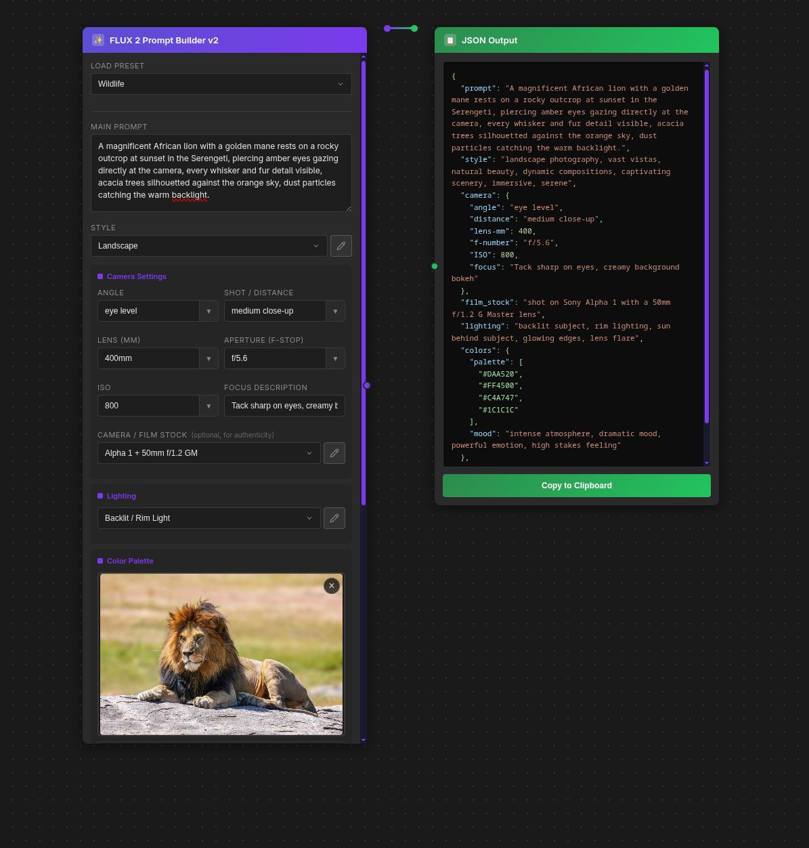Image resolution: width=809 pixels, height=848 pixels.
Task: Click the pencil edit icon beside the Lighting selector
Action: [334, 518]
